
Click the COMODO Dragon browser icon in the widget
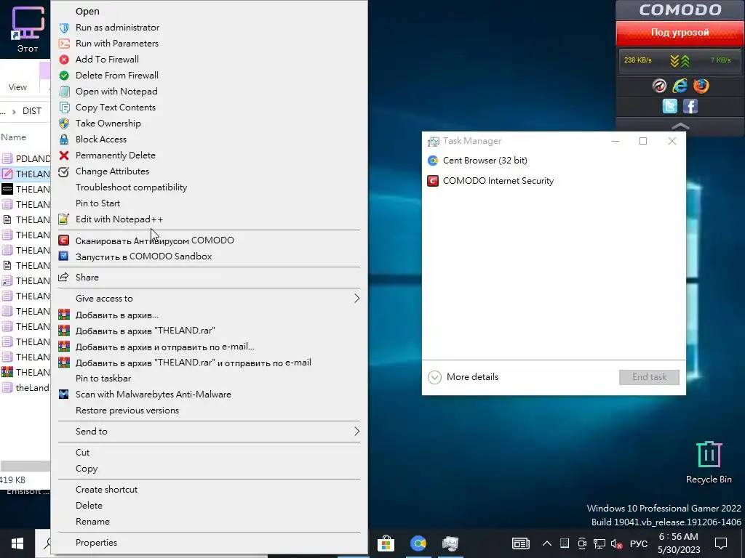pos(659,86)
